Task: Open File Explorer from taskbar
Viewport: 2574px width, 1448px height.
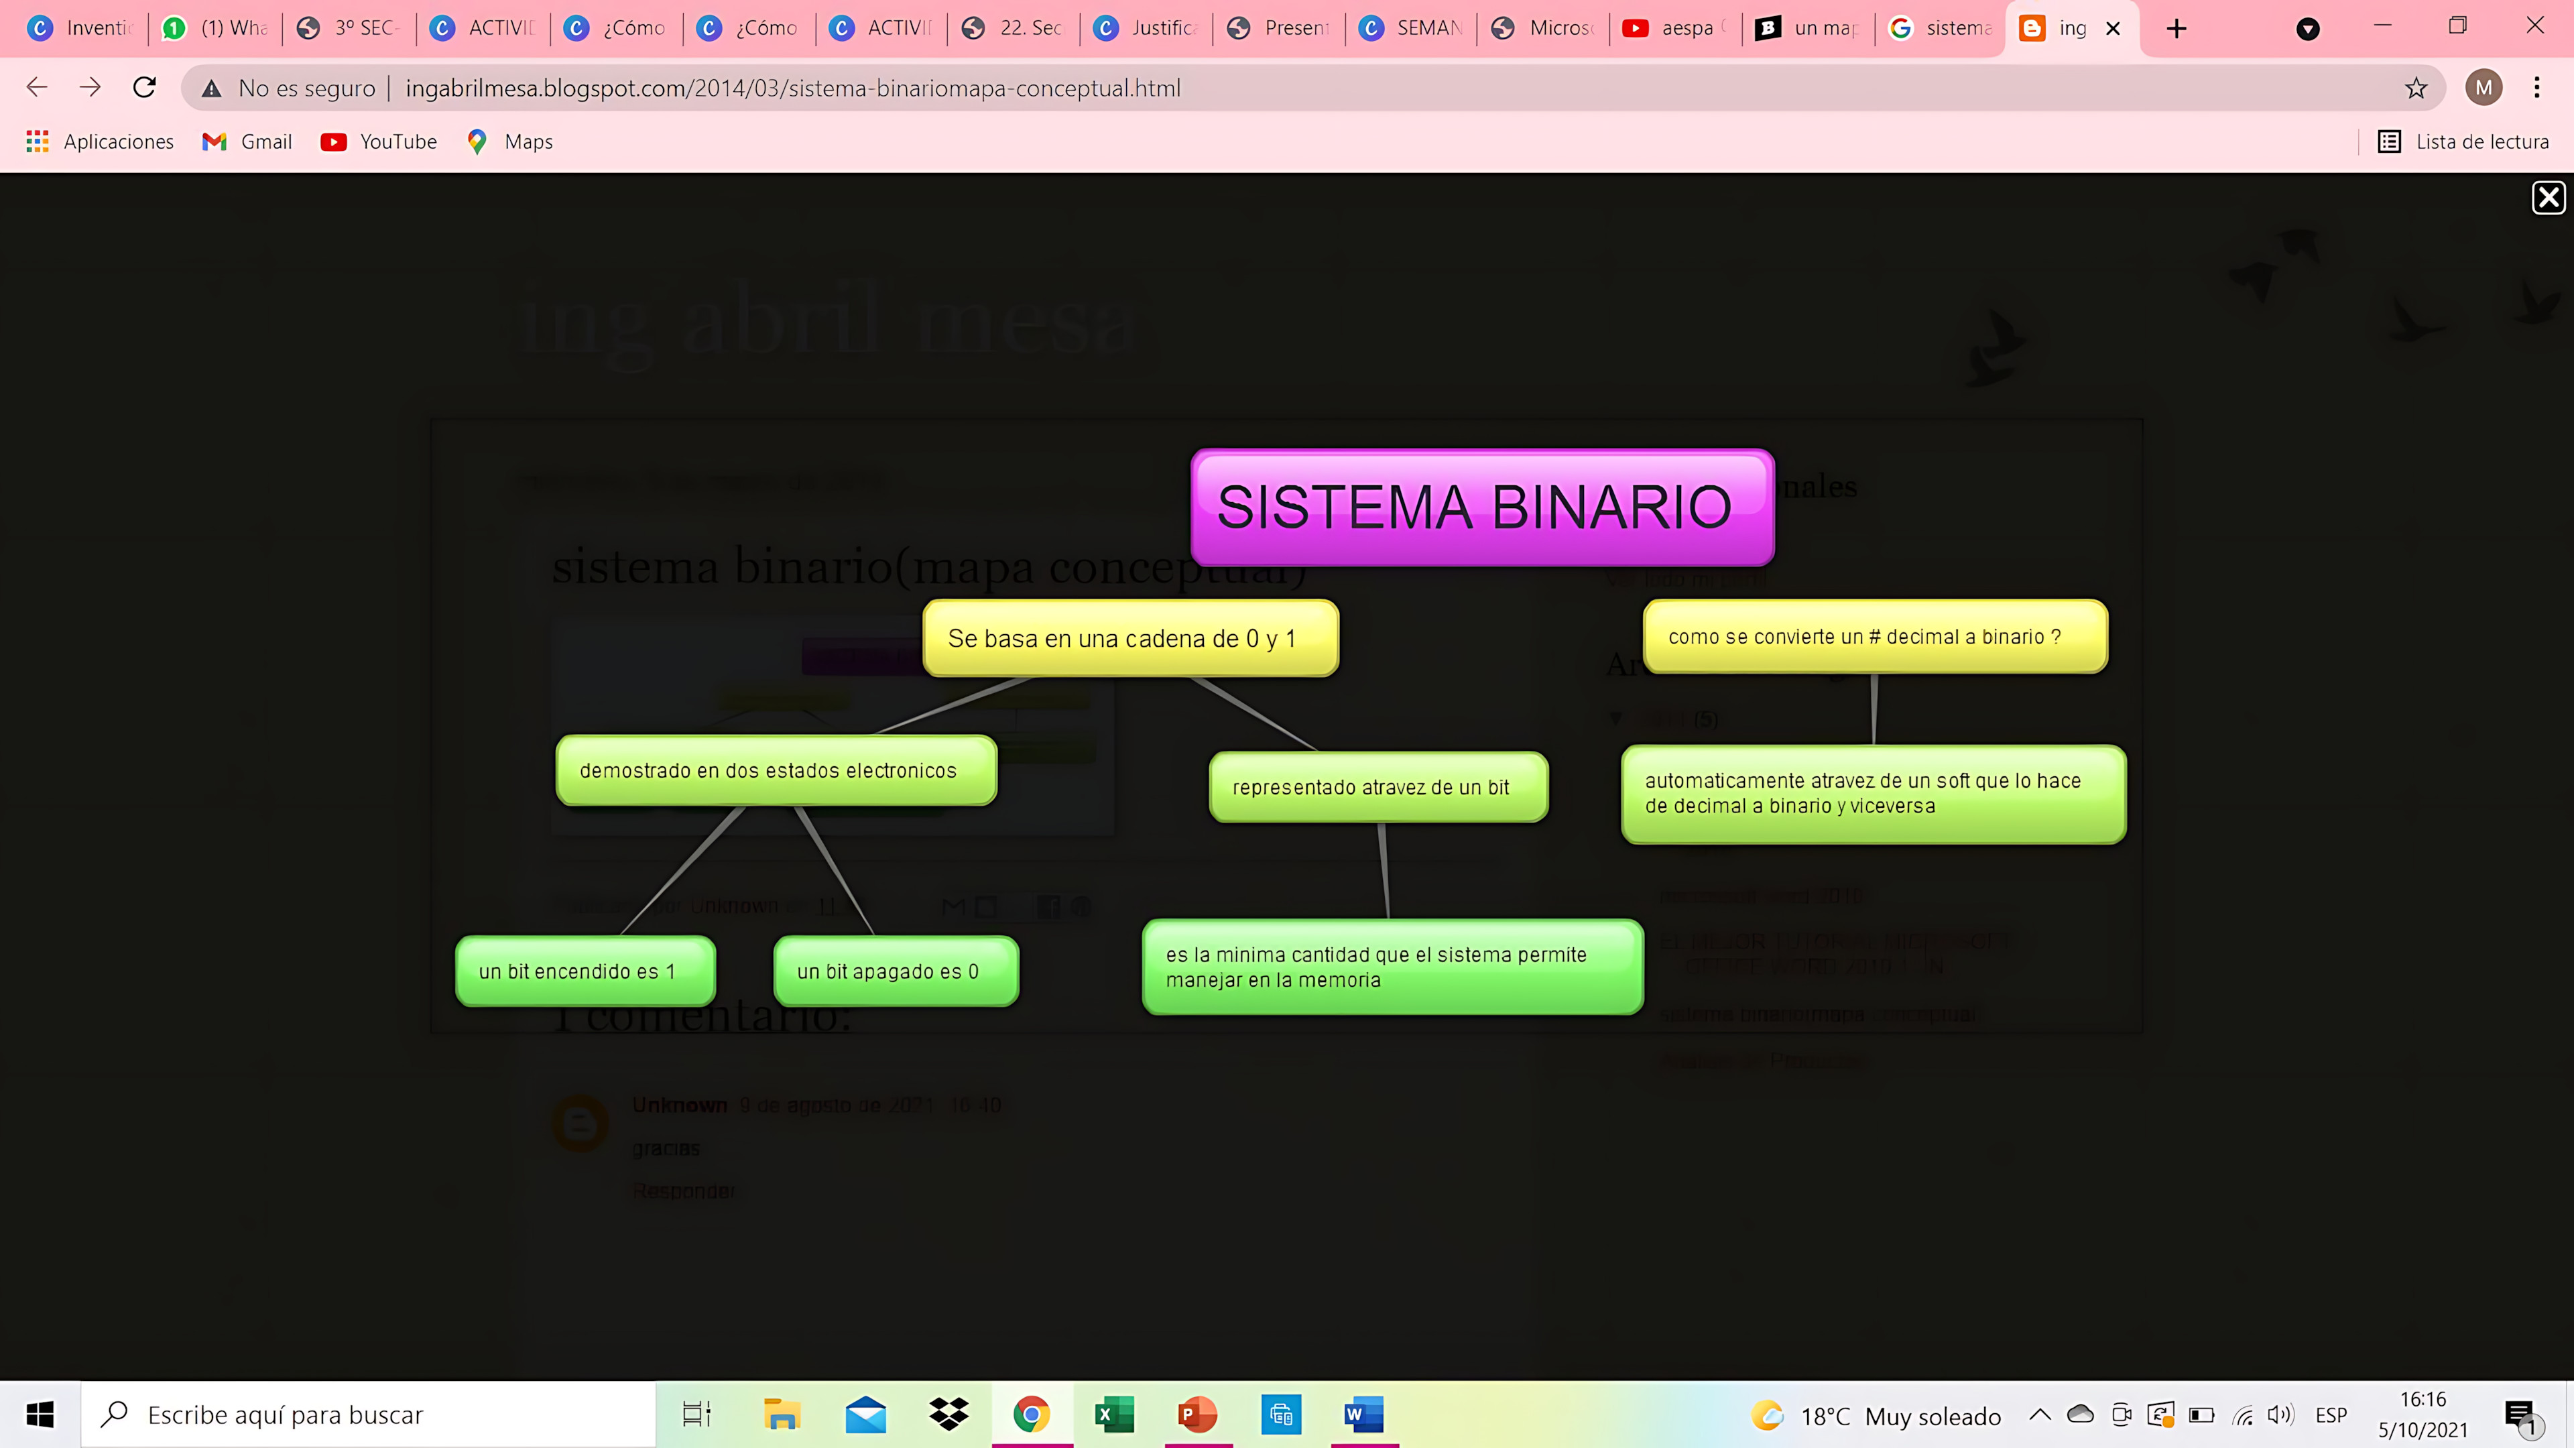Action: coord(782,1414)
